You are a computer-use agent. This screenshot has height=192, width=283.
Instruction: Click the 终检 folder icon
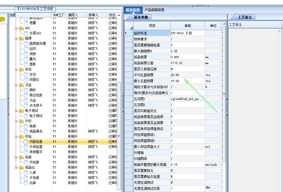[x=21, y=137]
